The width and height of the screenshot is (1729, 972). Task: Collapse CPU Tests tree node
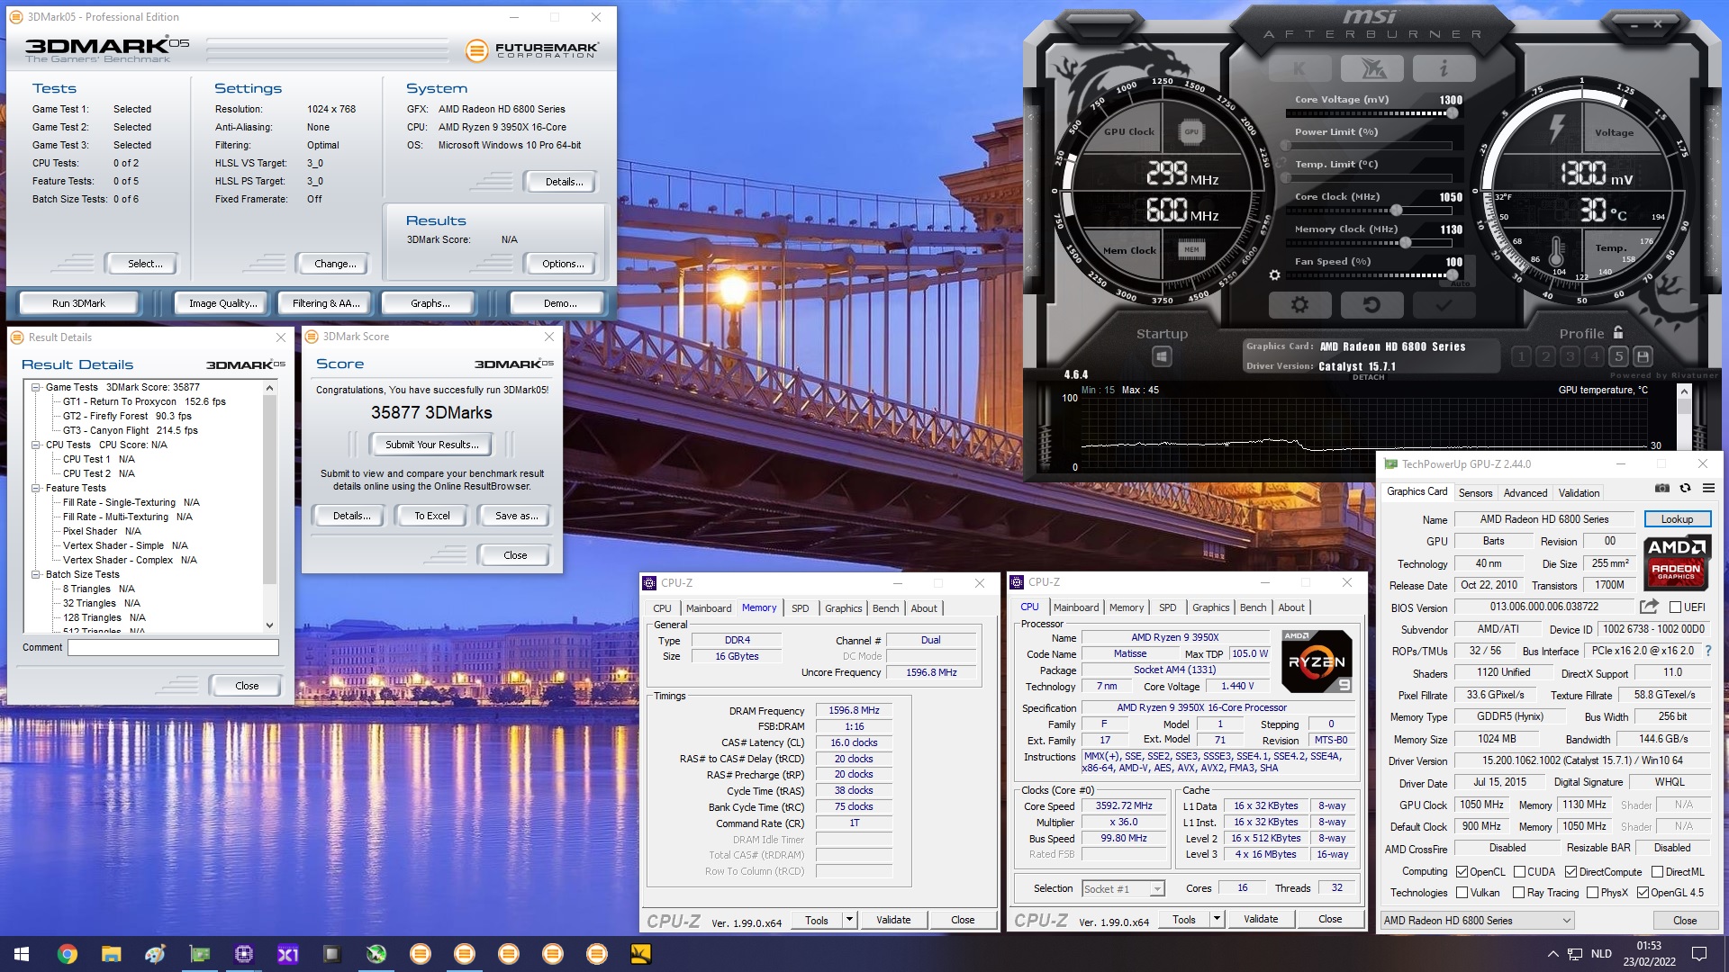coord(36,445)
